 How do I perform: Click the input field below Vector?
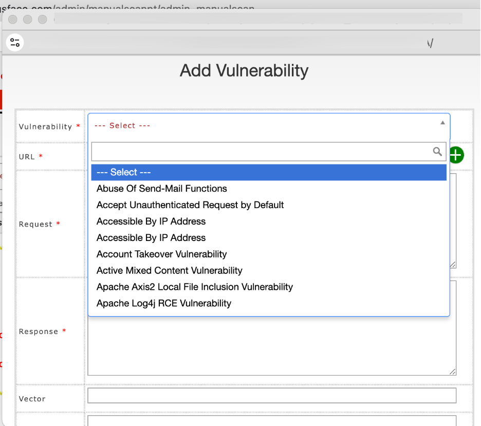pyautogui.click(x=271, y=420)
